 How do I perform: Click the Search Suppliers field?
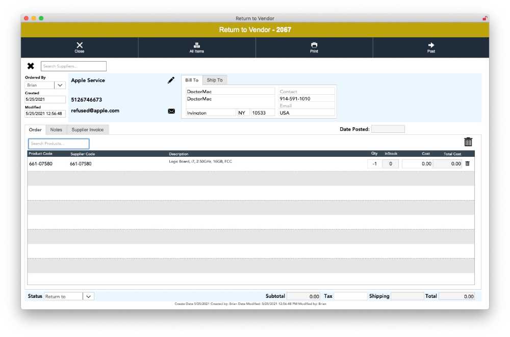(x=73, y=66)
